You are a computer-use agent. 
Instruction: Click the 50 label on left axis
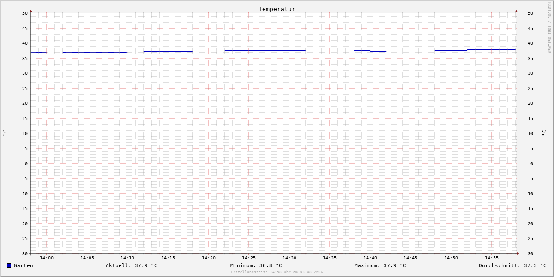tap(25, 13)
